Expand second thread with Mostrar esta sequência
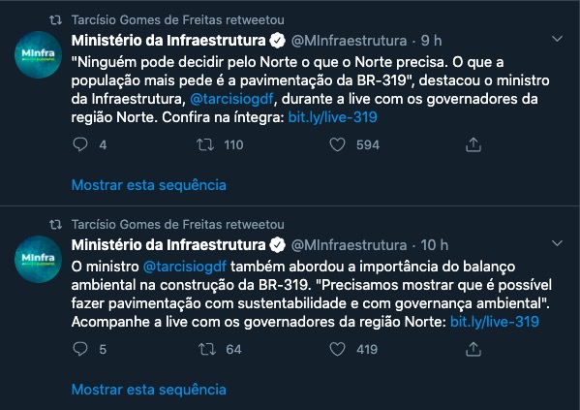This screenshot has width=580, height=410. pos(149,390)
